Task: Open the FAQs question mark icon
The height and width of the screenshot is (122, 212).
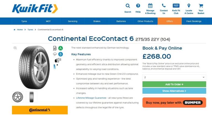Action: (x=138, y=6)
